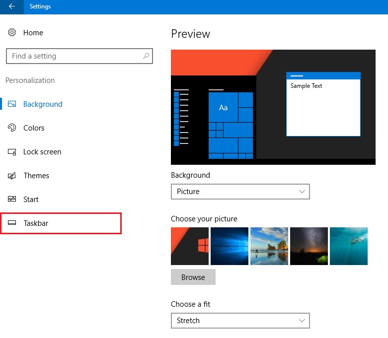The image size is (388, 338).
Task: Select the Home link
Action: (33, 33)
